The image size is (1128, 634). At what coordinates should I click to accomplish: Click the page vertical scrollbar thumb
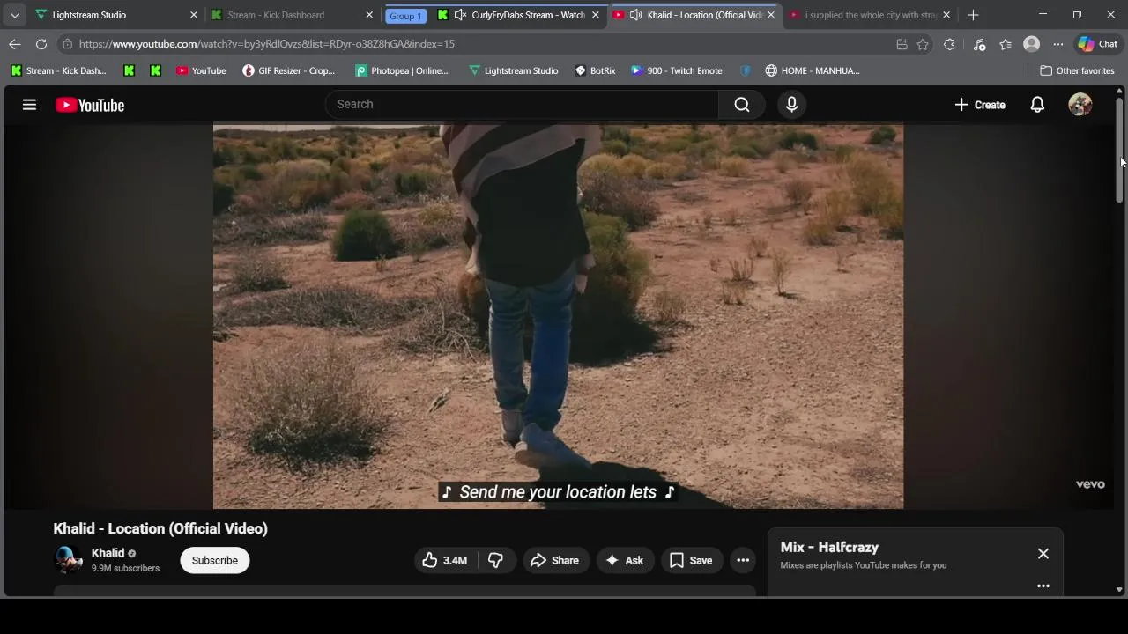click(1119, 150)
